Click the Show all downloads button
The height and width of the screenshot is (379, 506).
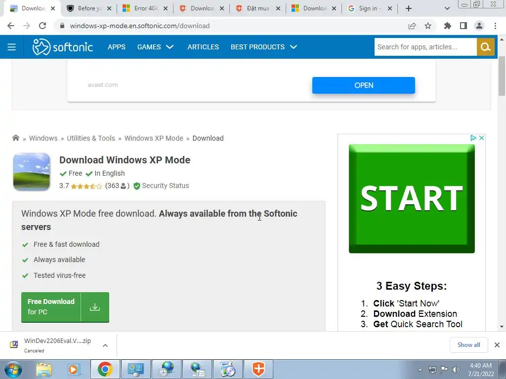(x=468, y=345)
